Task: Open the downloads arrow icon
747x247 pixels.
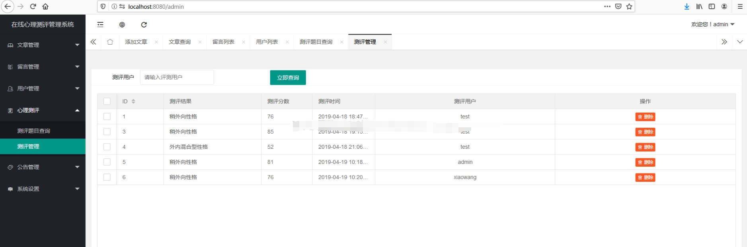Action: (687, 6)
